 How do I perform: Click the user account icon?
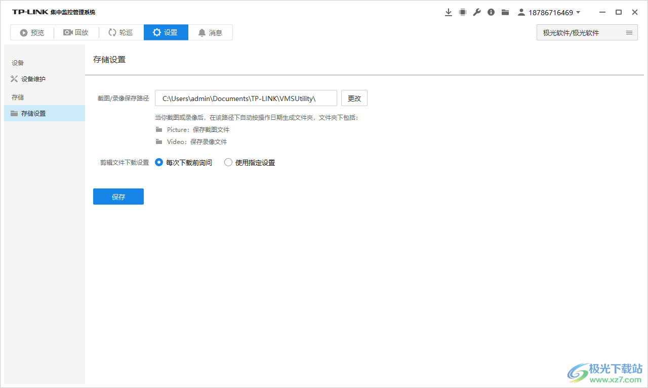click(521, 12)
